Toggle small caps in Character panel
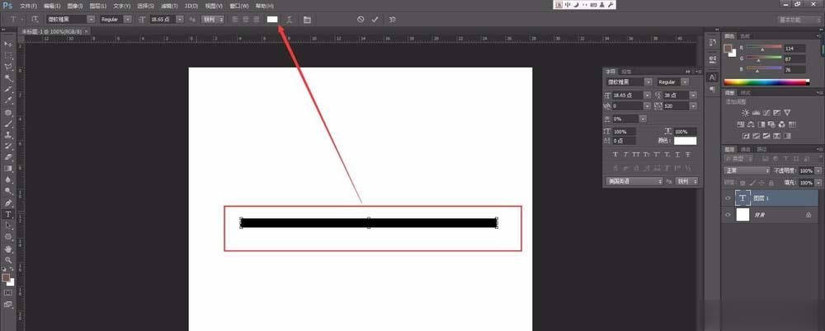Screen dimensions: 825x331 pyautogui.click(x=646, y=155)
